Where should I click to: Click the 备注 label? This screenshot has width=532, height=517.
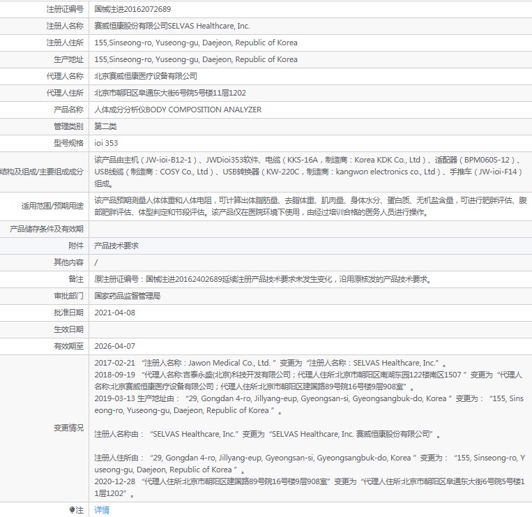[x=76, y=279]
